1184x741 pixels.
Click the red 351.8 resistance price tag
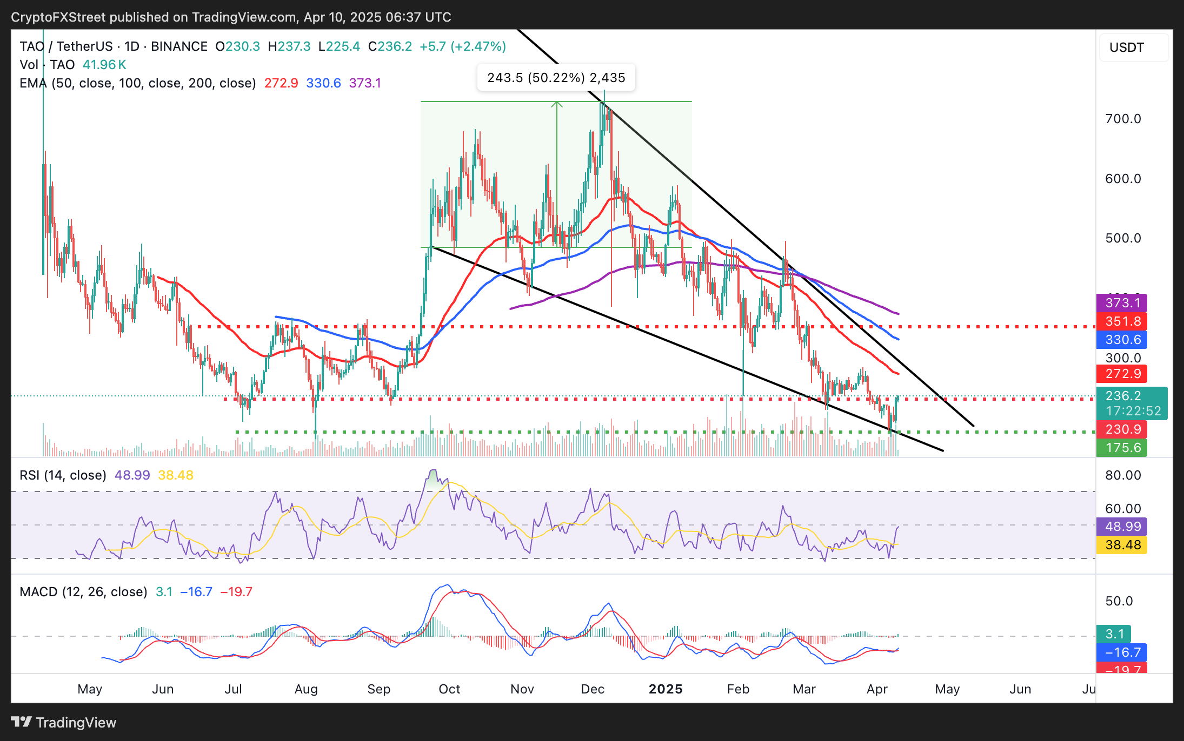tap(1122, 321)
